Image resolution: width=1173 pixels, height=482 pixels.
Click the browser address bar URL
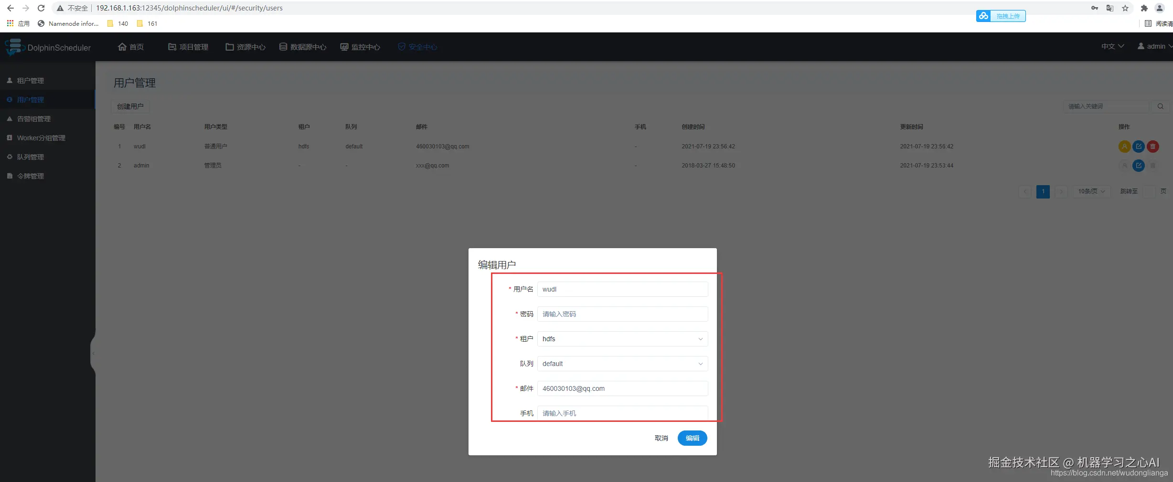189,8
